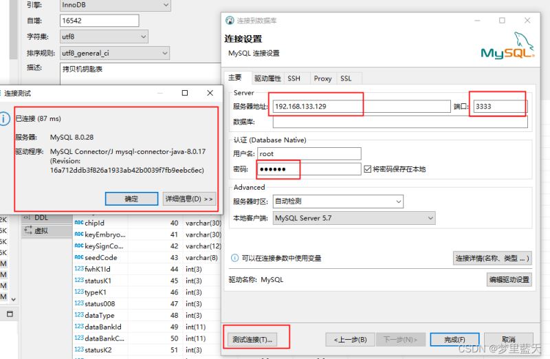Open the collation dropdown utf8_general_ci
Screen dimensions: 550x359
(115, 53)
